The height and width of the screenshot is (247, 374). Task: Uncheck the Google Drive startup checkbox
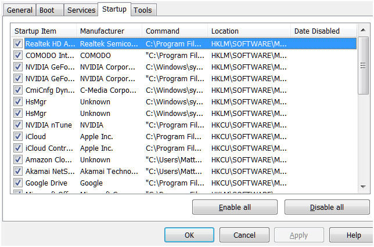[18, 183]
